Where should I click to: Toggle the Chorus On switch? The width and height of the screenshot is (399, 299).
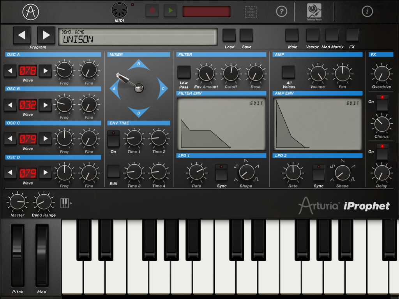[382, 103]
